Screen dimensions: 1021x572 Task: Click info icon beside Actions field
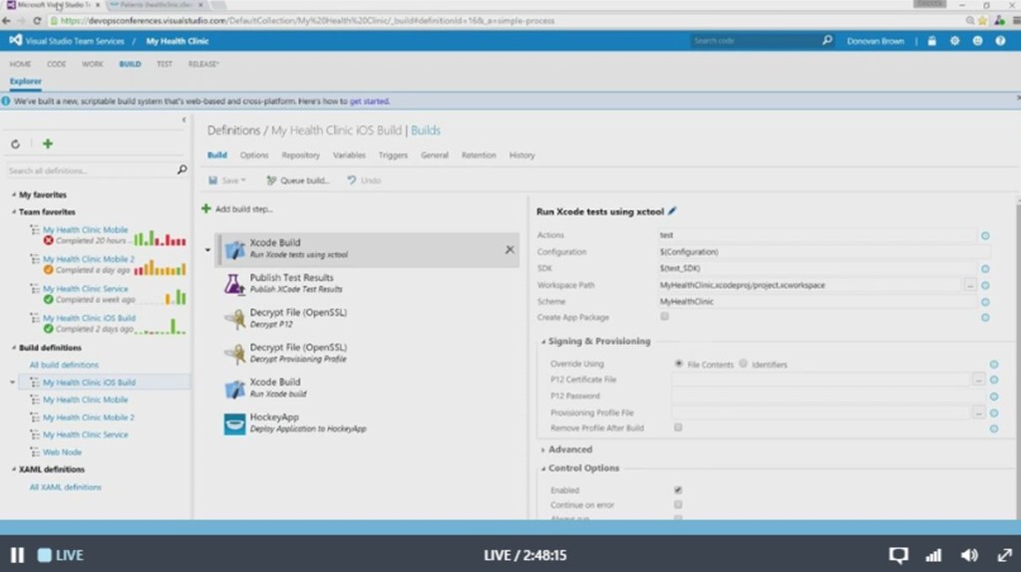(x=985, y=235)
